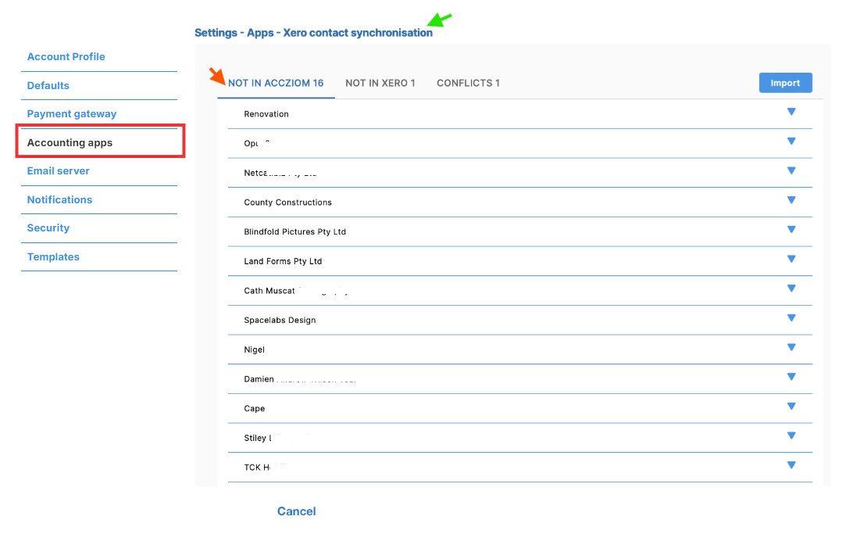Expand County Constructions row arrow
Viewport: 849px width, 534px height.
(791, 200)
